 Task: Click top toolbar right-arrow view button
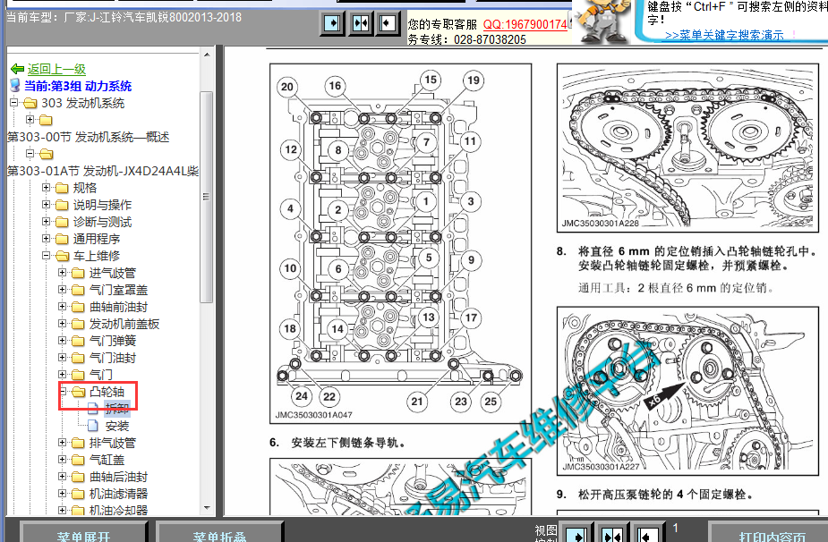333,23
